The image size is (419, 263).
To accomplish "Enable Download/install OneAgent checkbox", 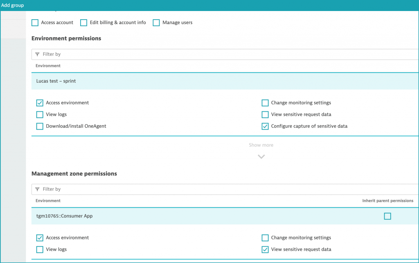I will click(x=40, y=126).
